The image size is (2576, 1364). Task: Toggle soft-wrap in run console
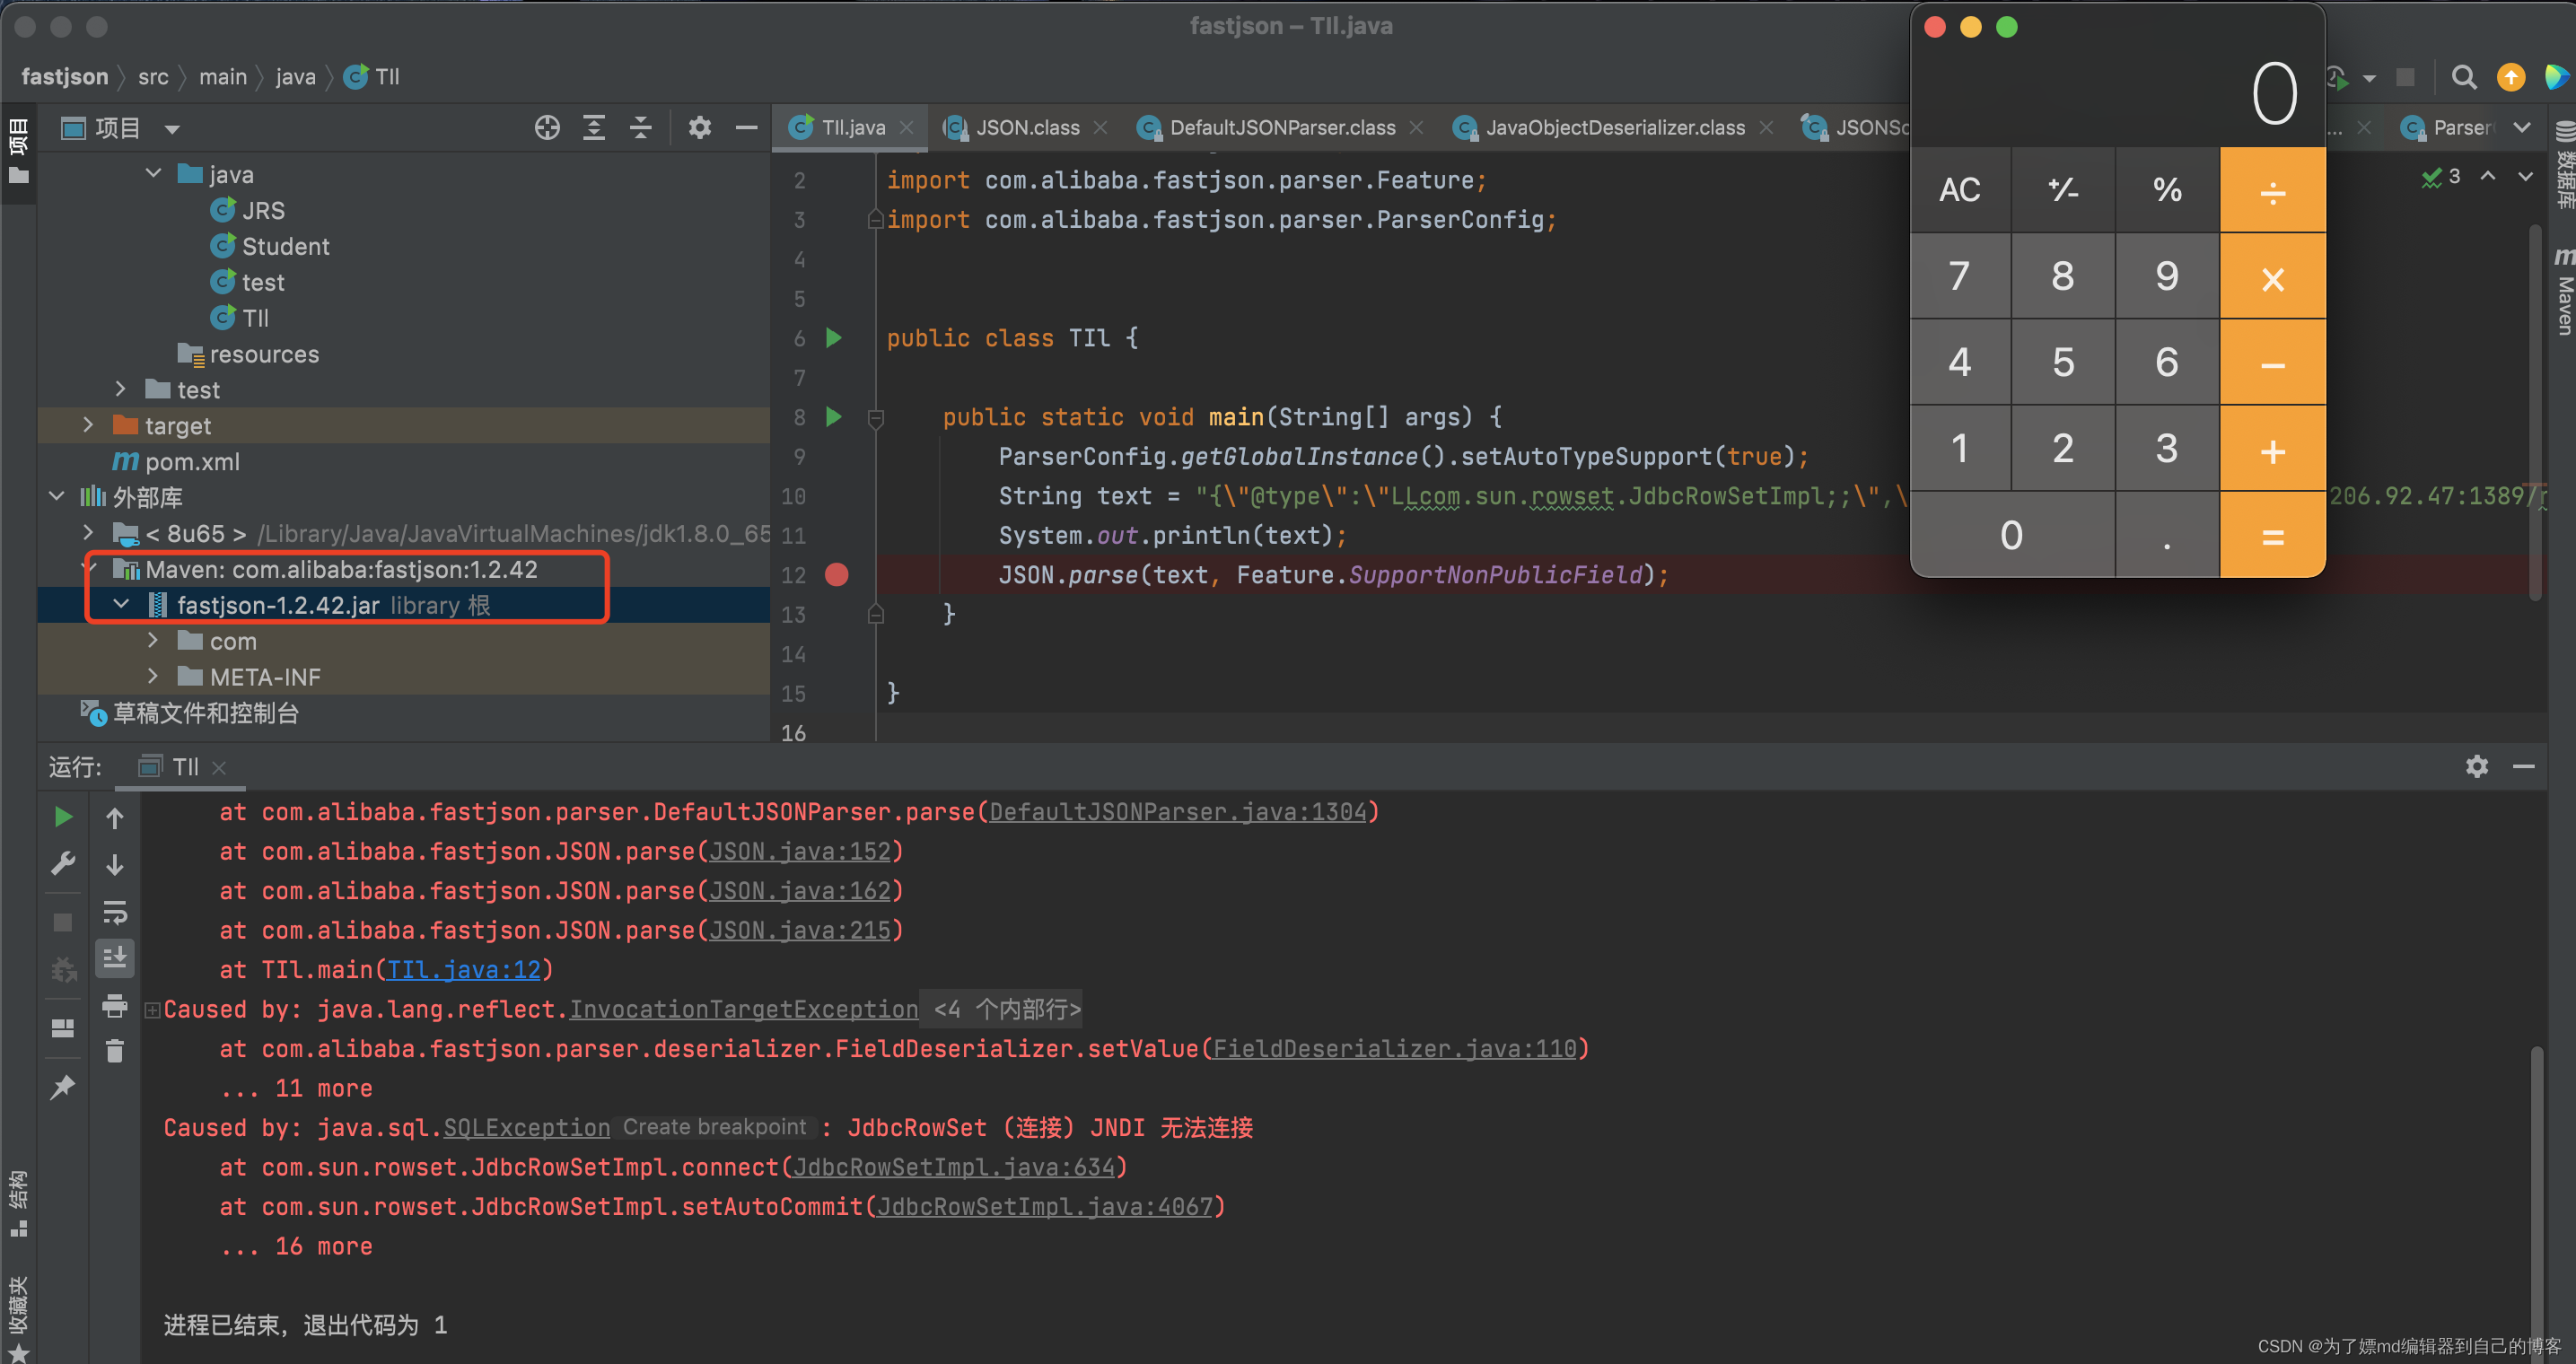(x=115, y=911)
